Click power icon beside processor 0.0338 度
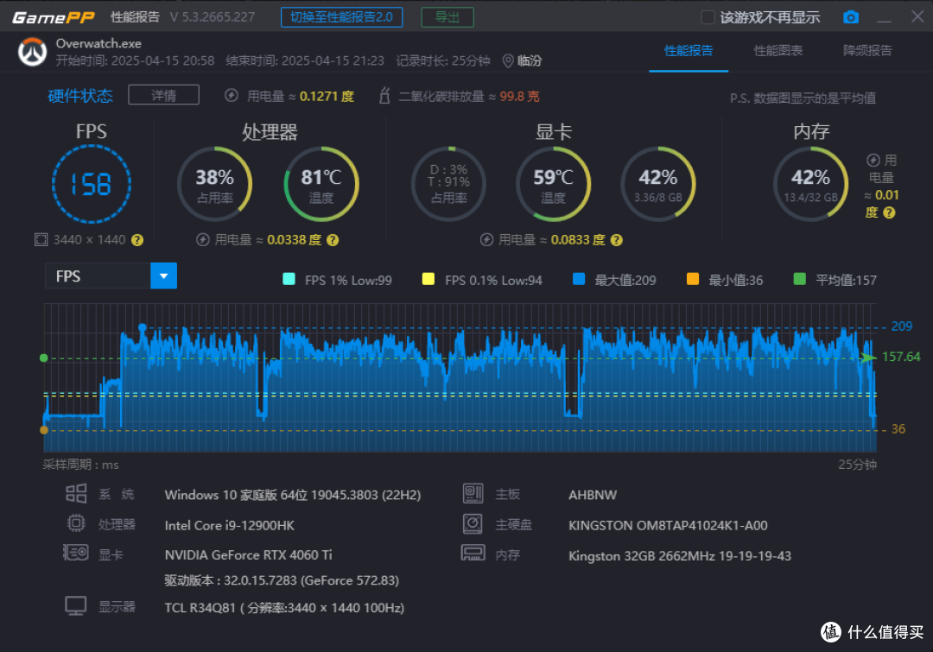This screenshot has height=652, width=933. 203,240
